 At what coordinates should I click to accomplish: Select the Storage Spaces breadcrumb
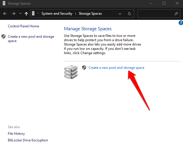click(90, 14)
